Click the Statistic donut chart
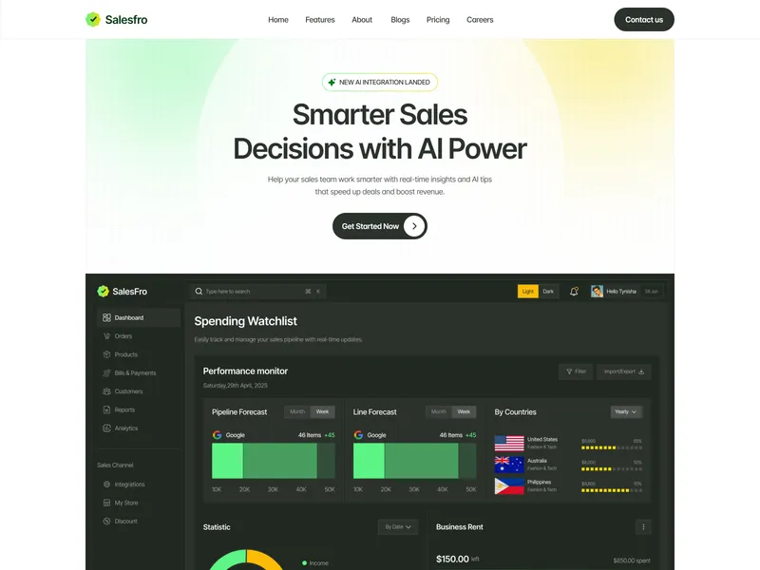 [246, 560]
